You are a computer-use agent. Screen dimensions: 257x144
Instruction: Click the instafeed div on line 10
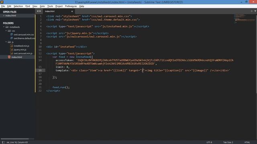(66, 47)
